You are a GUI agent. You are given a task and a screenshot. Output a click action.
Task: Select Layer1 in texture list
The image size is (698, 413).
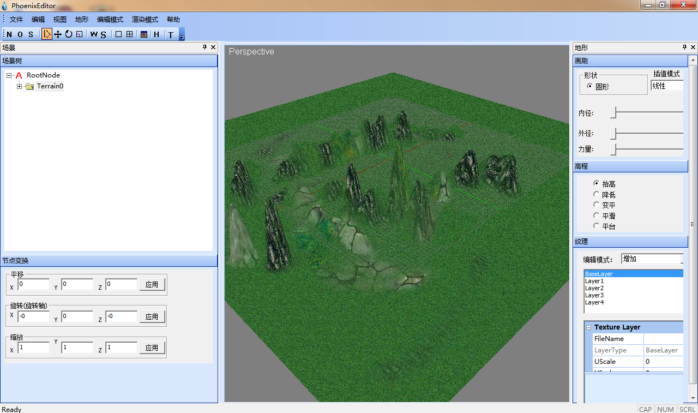[634, 281]
